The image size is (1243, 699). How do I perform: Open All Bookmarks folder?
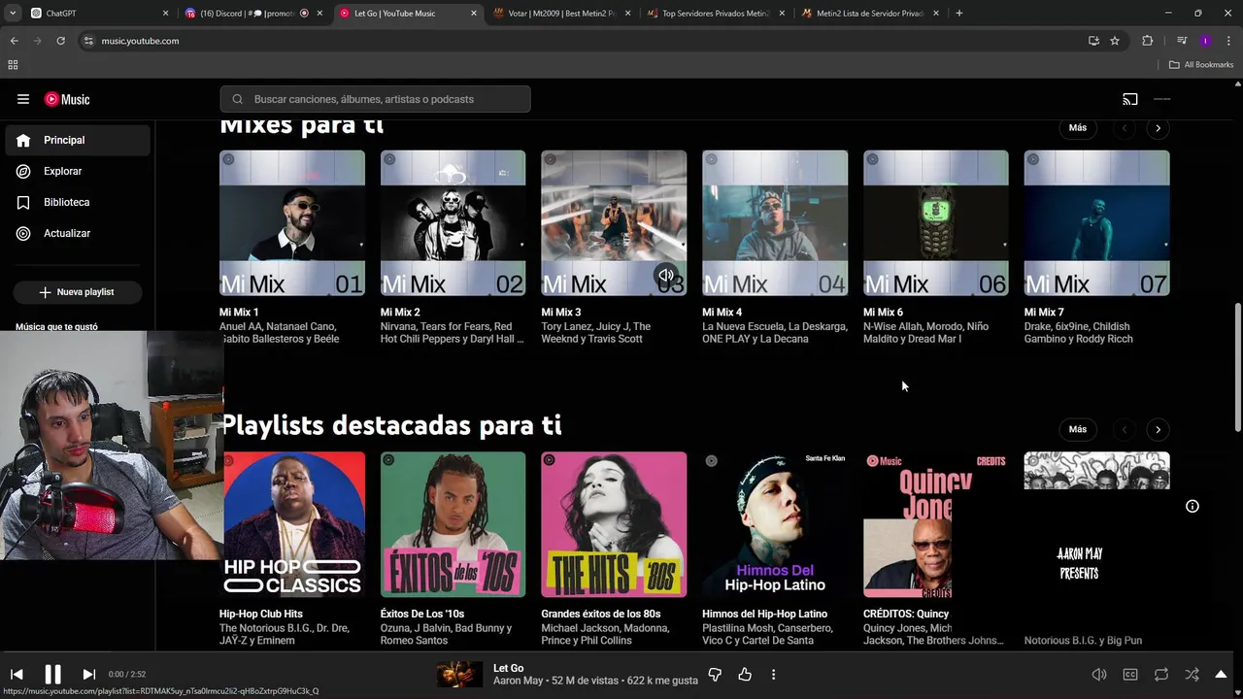[1201, 65]
